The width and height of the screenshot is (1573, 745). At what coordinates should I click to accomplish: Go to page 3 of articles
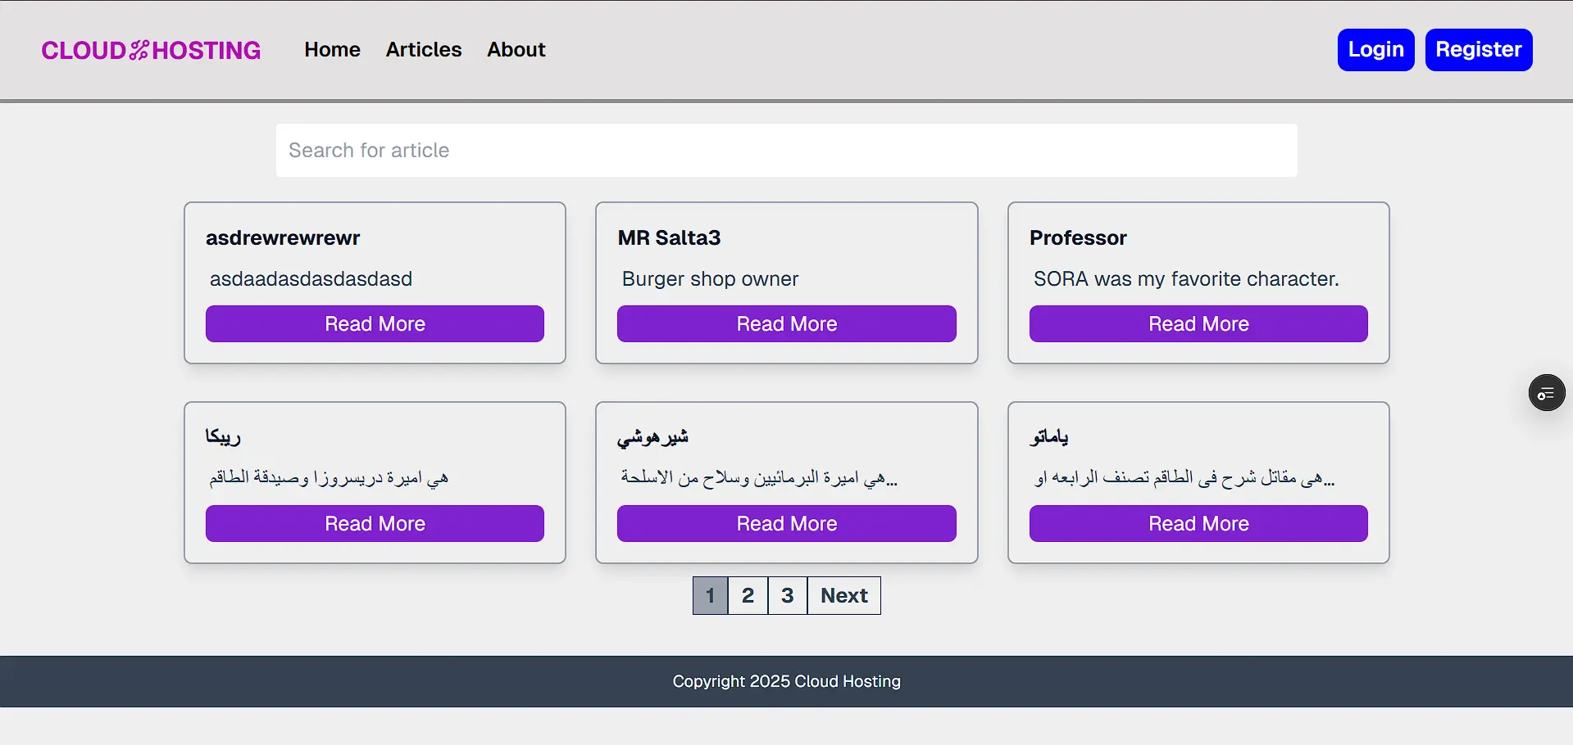(787, 596)
